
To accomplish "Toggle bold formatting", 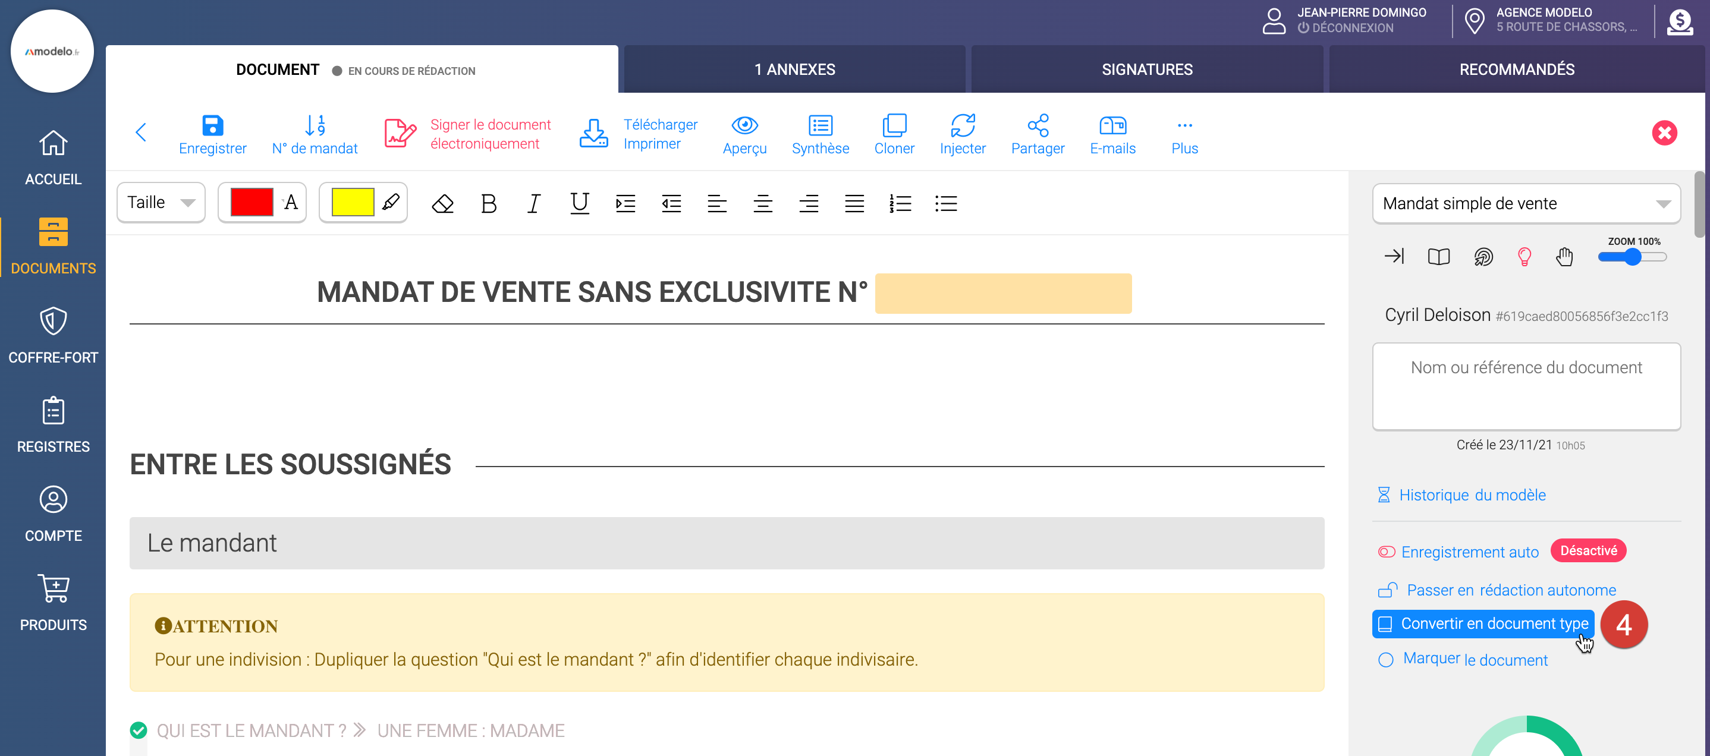I will pos(489,203).
